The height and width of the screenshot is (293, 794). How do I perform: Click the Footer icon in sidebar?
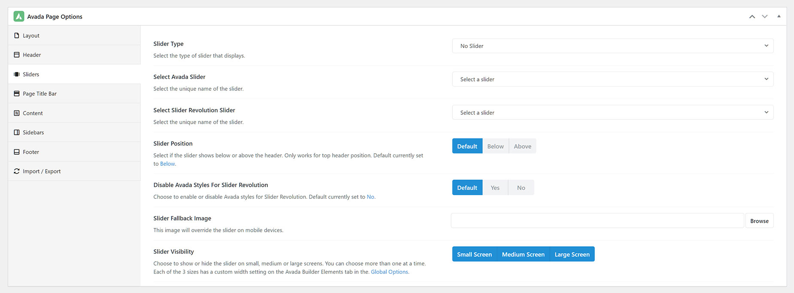tap(17, 152)
